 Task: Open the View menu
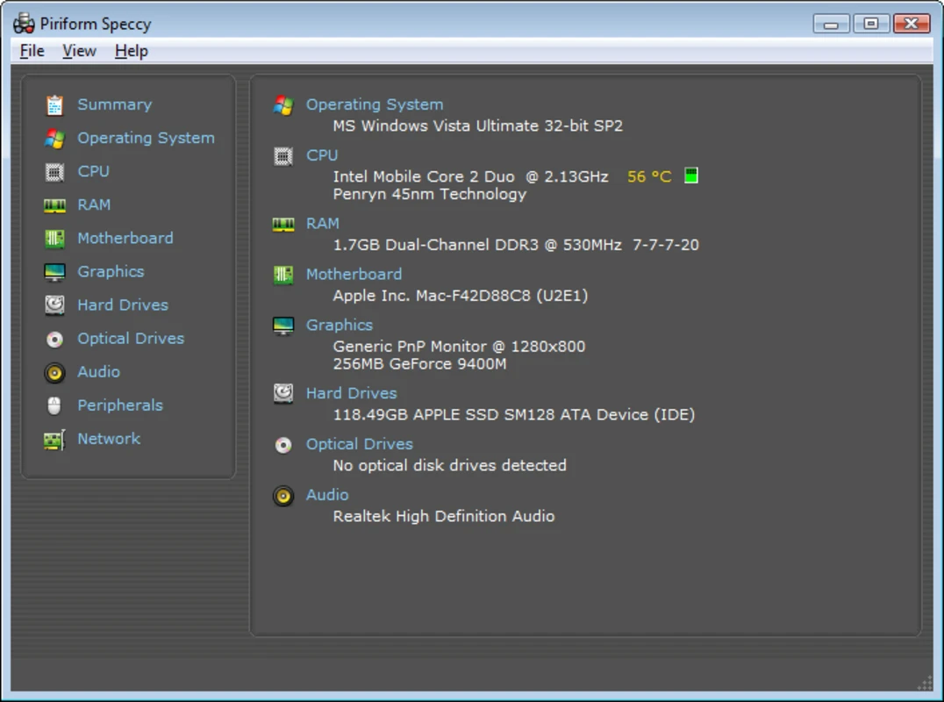click(x=78, y=51)
